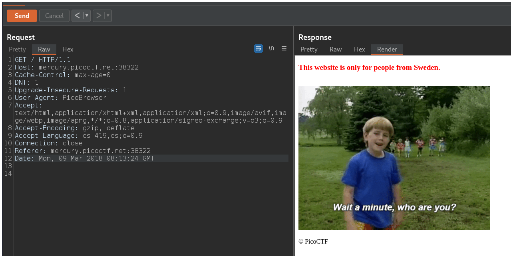513x258 pixels.
Task: Click the Cancel button
Action: (x=54, y=16)
